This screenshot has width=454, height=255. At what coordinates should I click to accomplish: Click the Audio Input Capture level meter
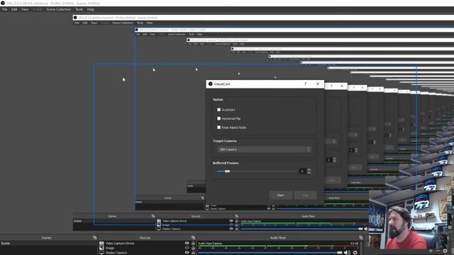pyautogui.click(x=278, y=246)
